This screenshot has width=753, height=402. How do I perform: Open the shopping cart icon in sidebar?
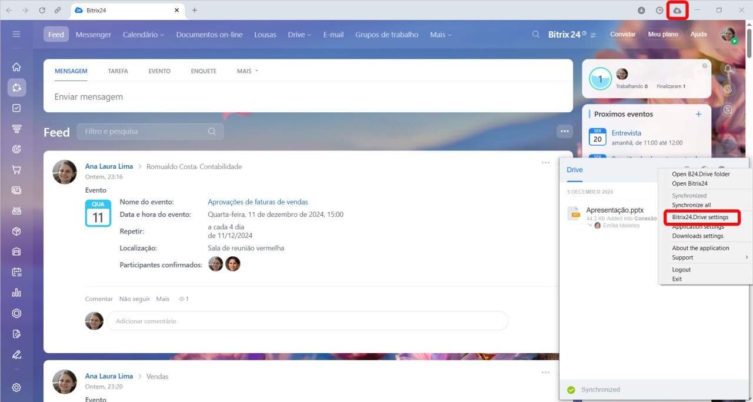tap(16, 170)
